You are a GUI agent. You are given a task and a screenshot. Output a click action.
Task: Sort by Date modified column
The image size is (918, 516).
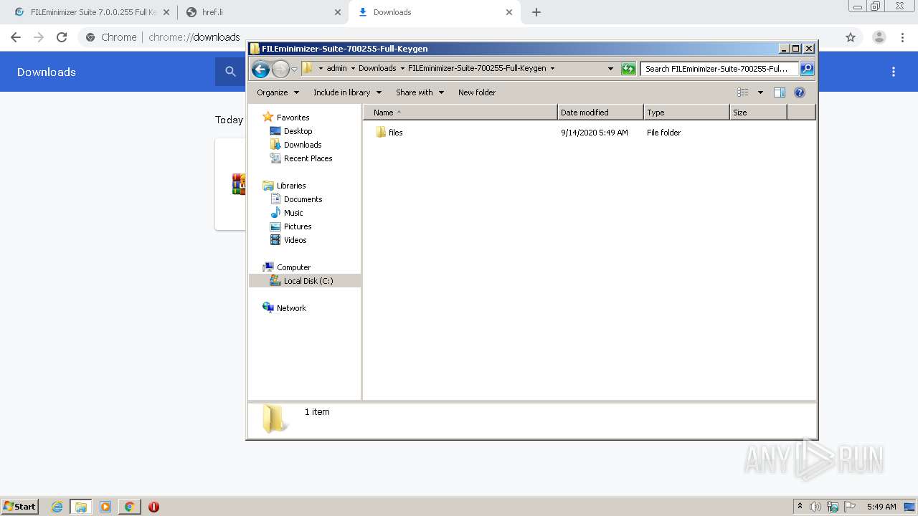600,113
